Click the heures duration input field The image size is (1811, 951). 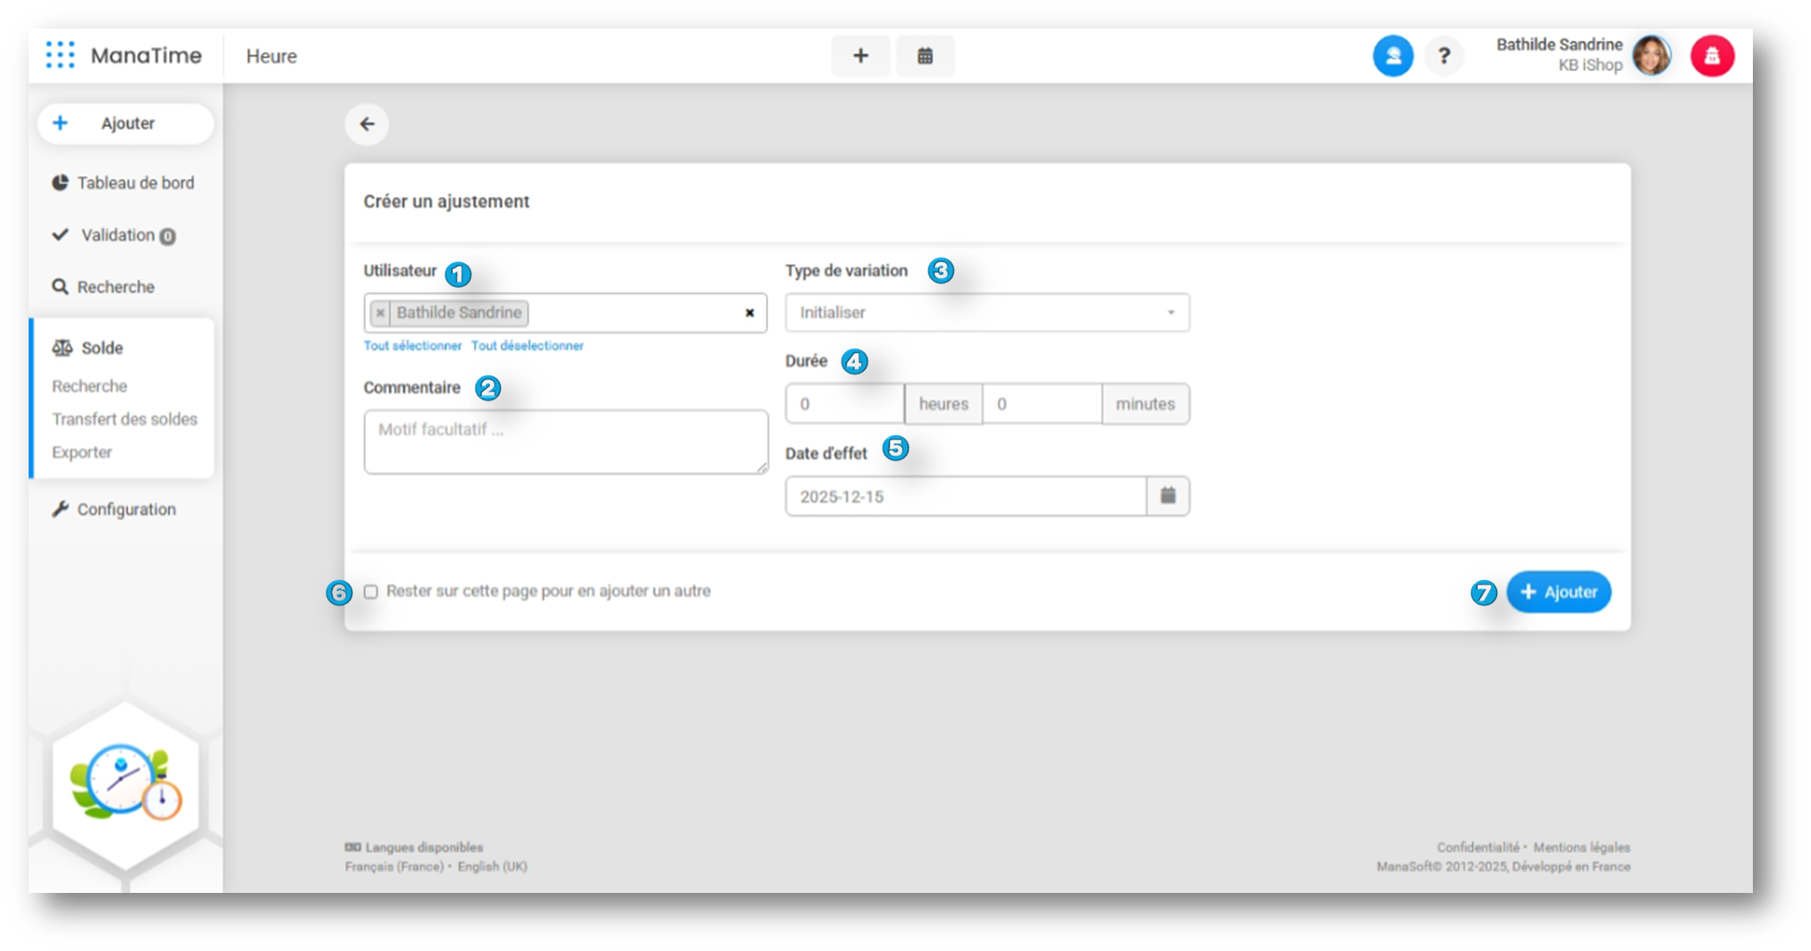click(844, 404)
